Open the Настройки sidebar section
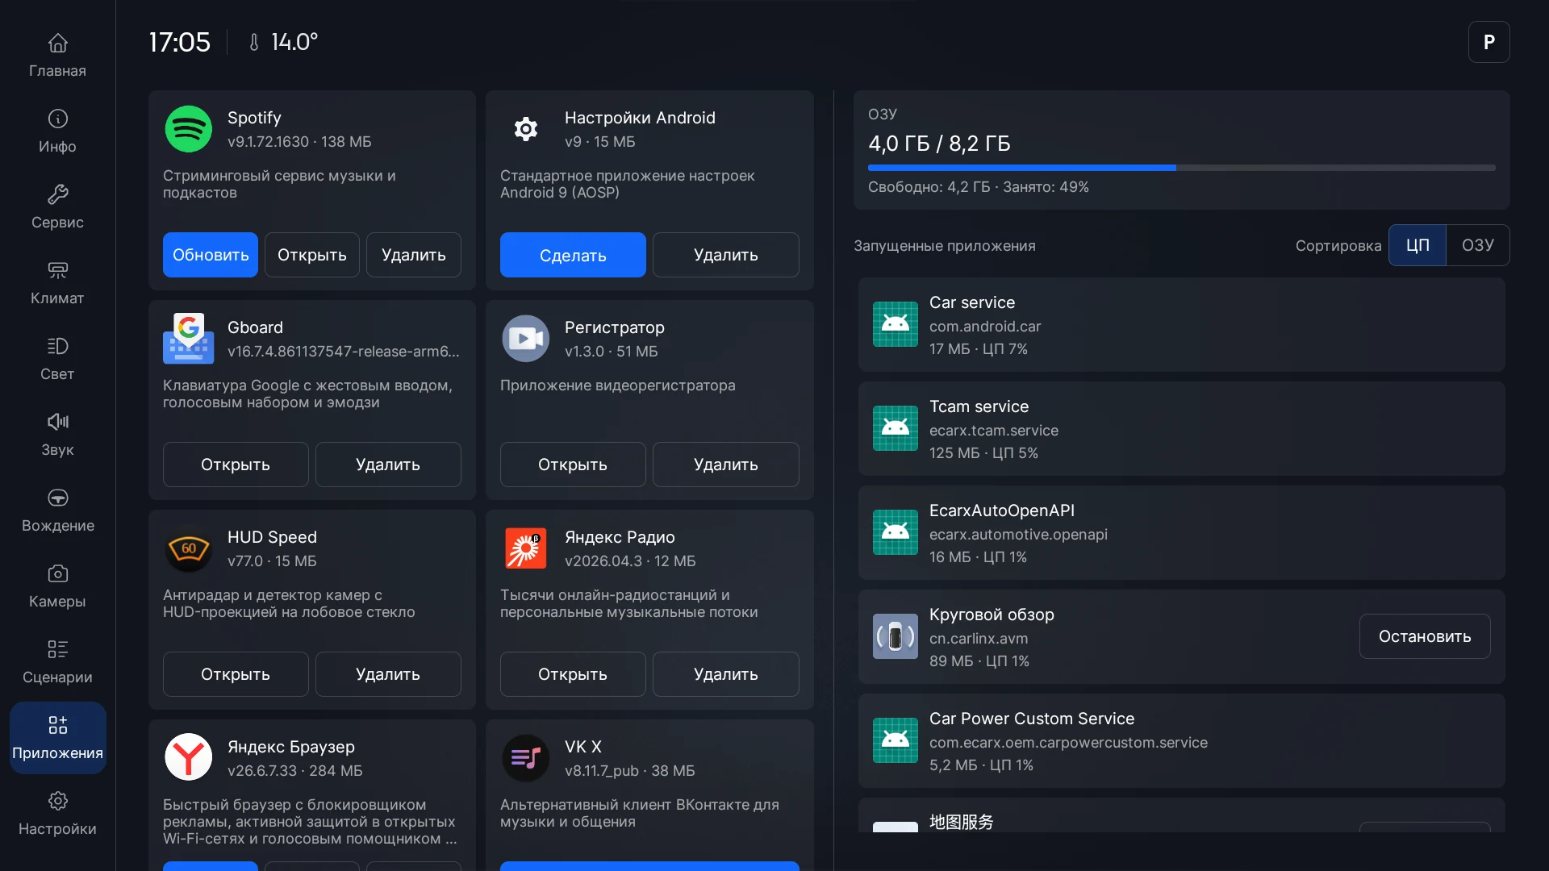The width and height of the screenshot is (1549, 871). 57,813
